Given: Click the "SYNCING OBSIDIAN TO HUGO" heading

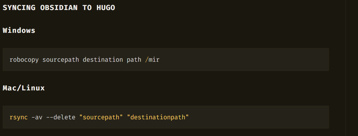Looking at the screenshot, I should [x=59, y=8].
